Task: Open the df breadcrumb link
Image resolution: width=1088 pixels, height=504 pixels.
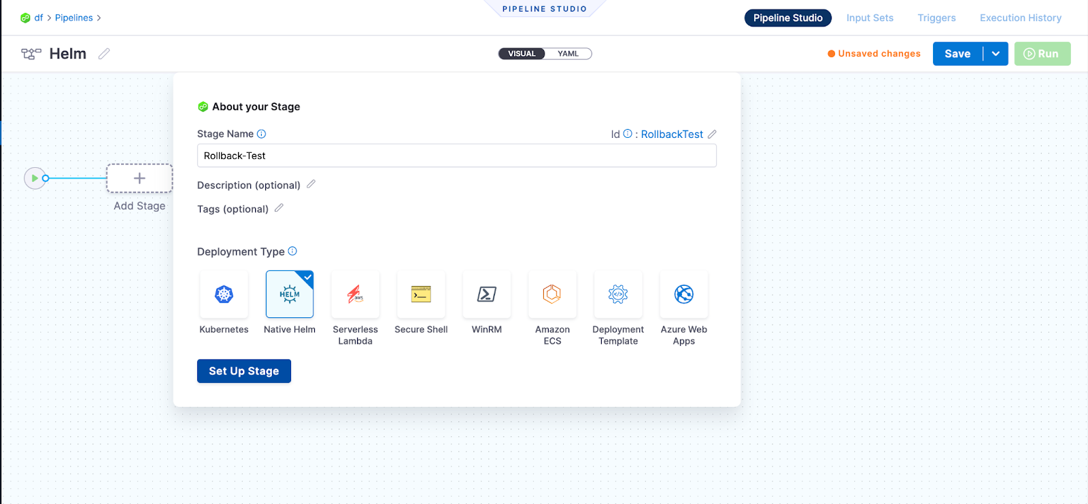Action: tap(39, 18)
